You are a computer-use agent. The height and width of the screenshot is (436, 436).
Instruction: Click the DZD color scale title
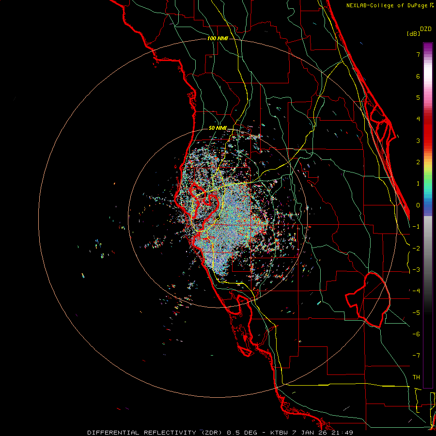tap(426, 29)
